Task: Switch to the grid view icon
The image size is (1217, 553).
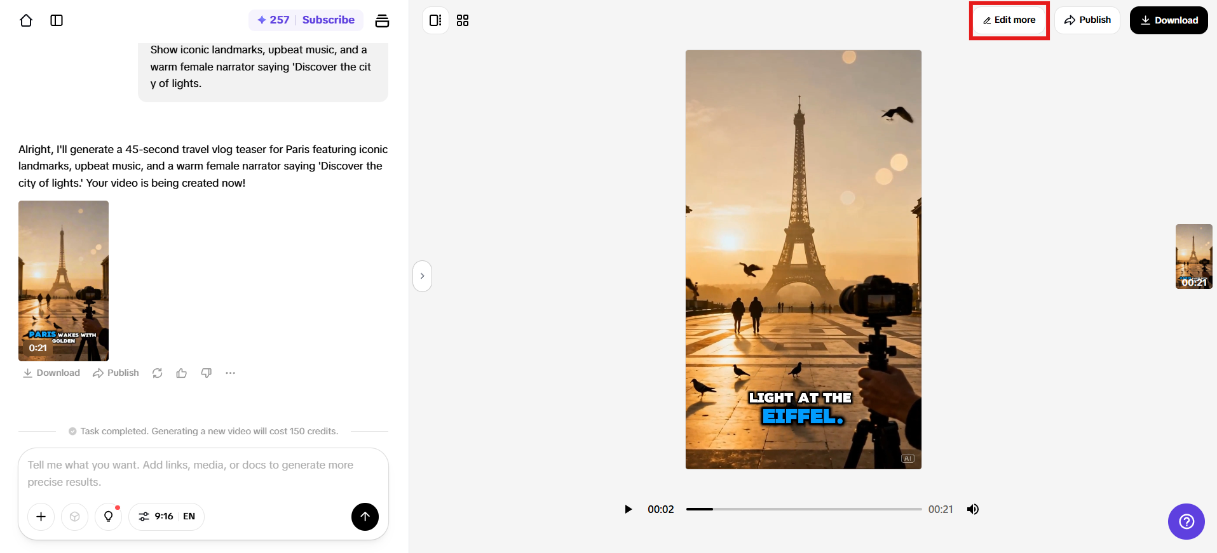Action: click(463, 20)
